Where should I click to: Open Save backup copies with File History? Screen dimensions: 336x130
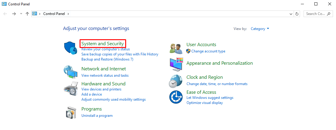[120, 54]
